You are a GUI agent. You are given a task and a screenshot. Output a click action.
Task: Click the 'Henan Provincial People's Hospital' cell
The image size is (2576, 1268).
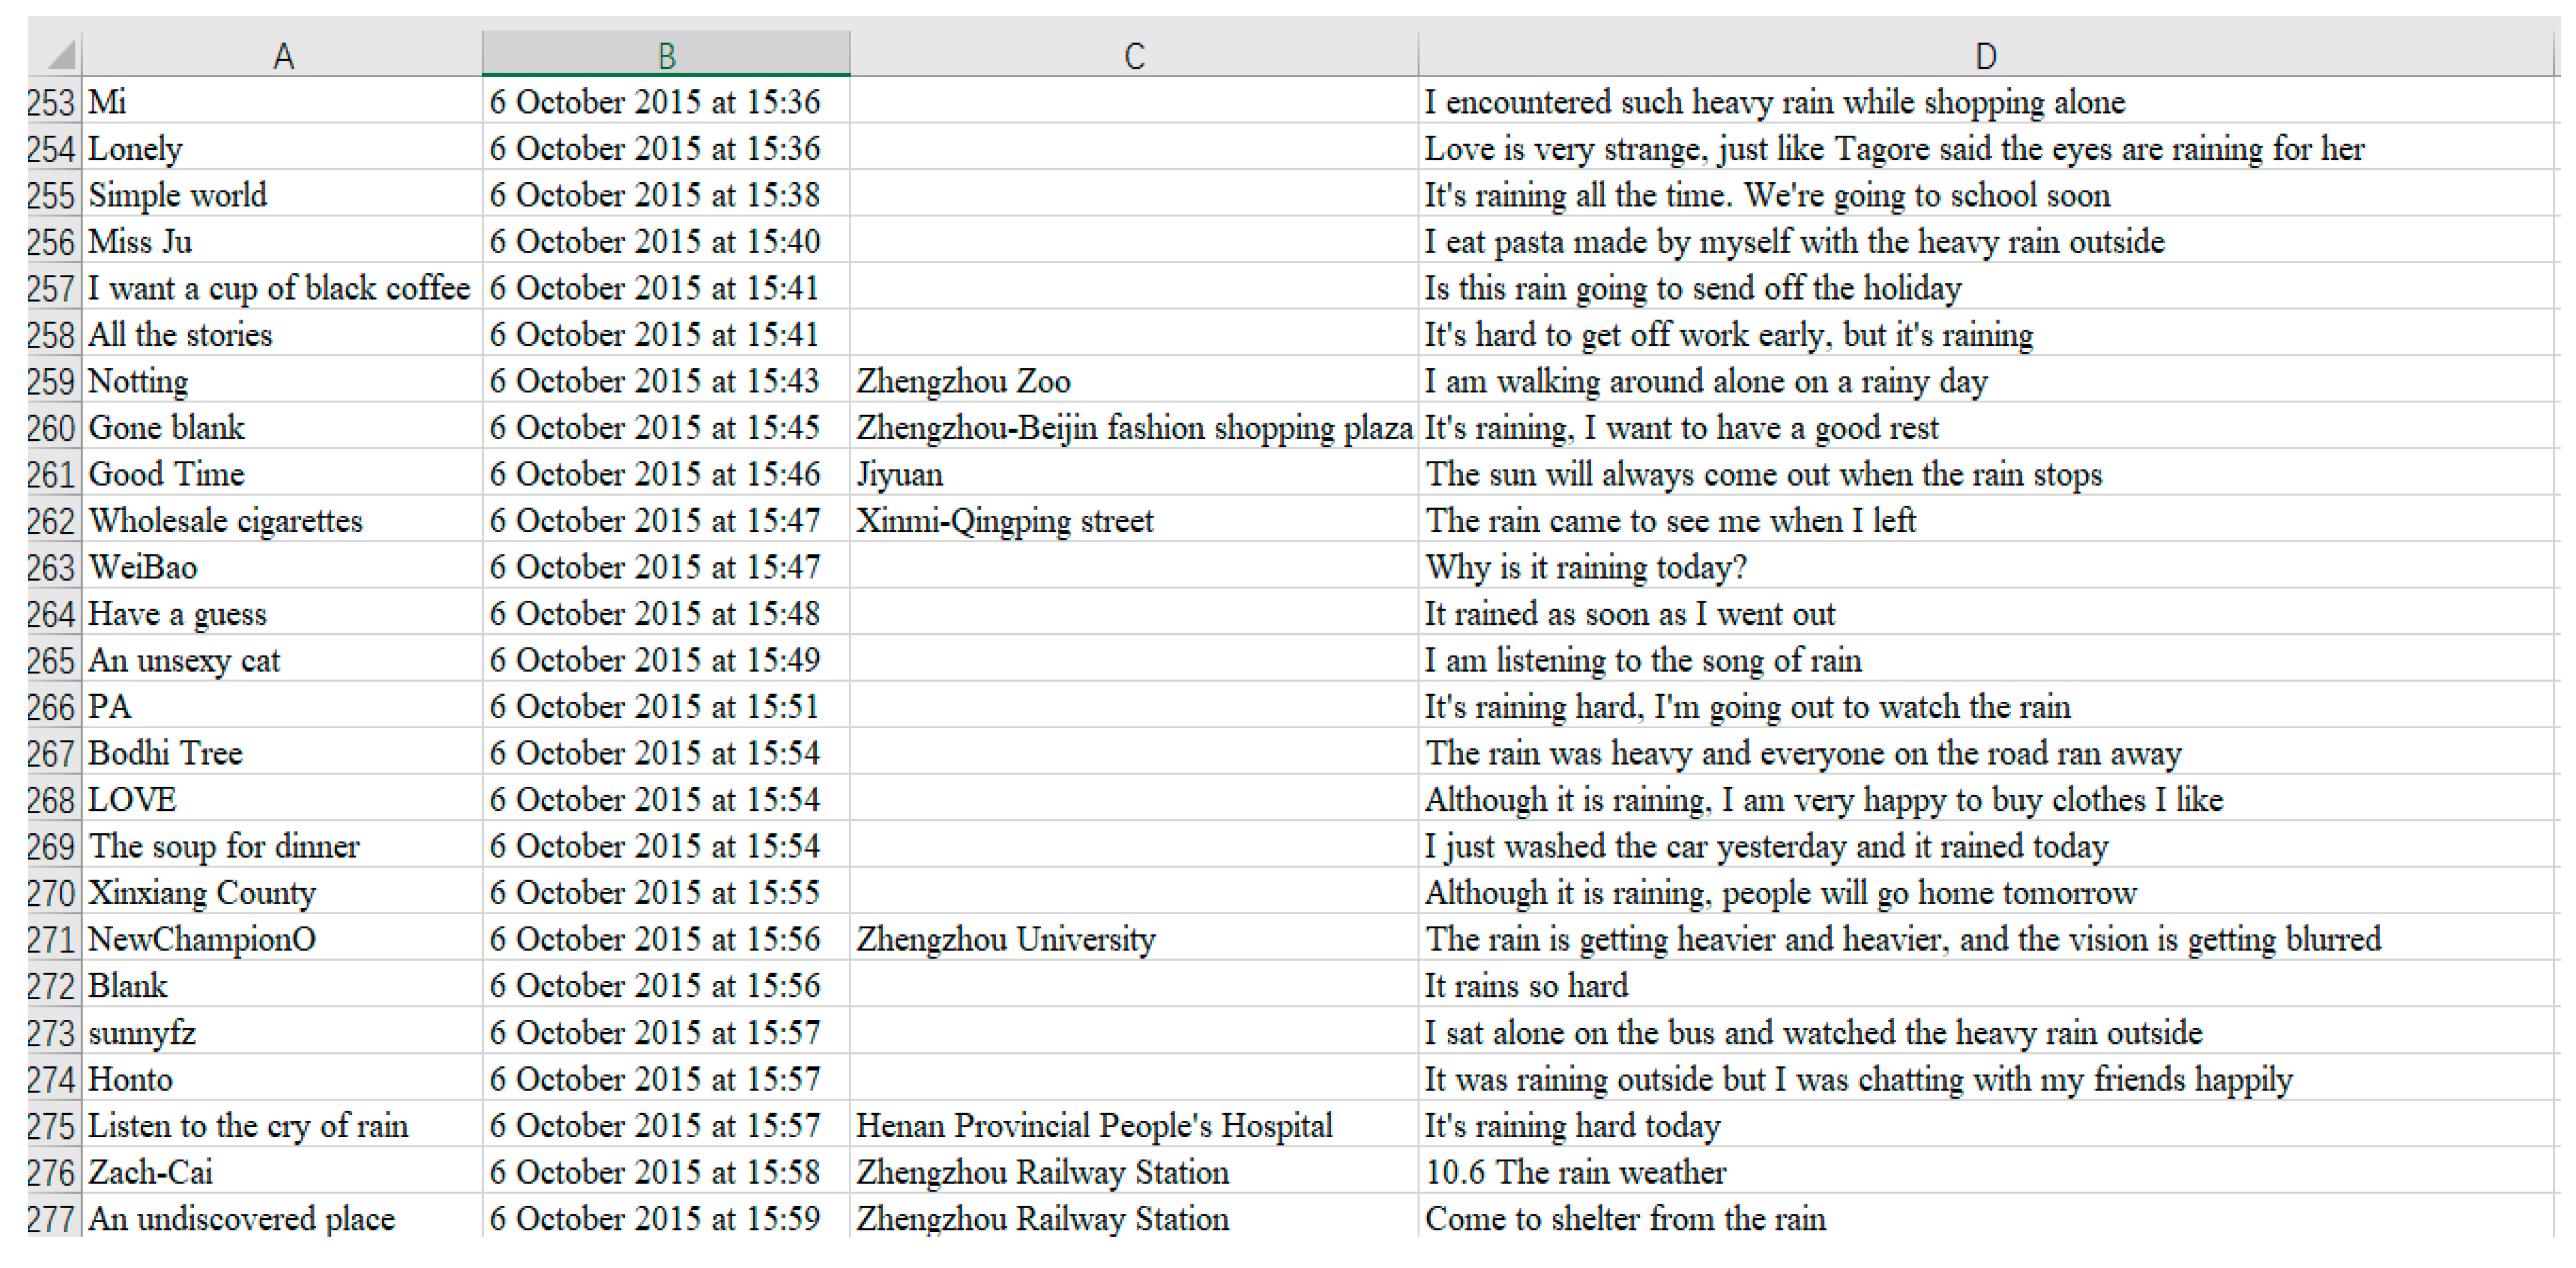click(1094, 1126)
